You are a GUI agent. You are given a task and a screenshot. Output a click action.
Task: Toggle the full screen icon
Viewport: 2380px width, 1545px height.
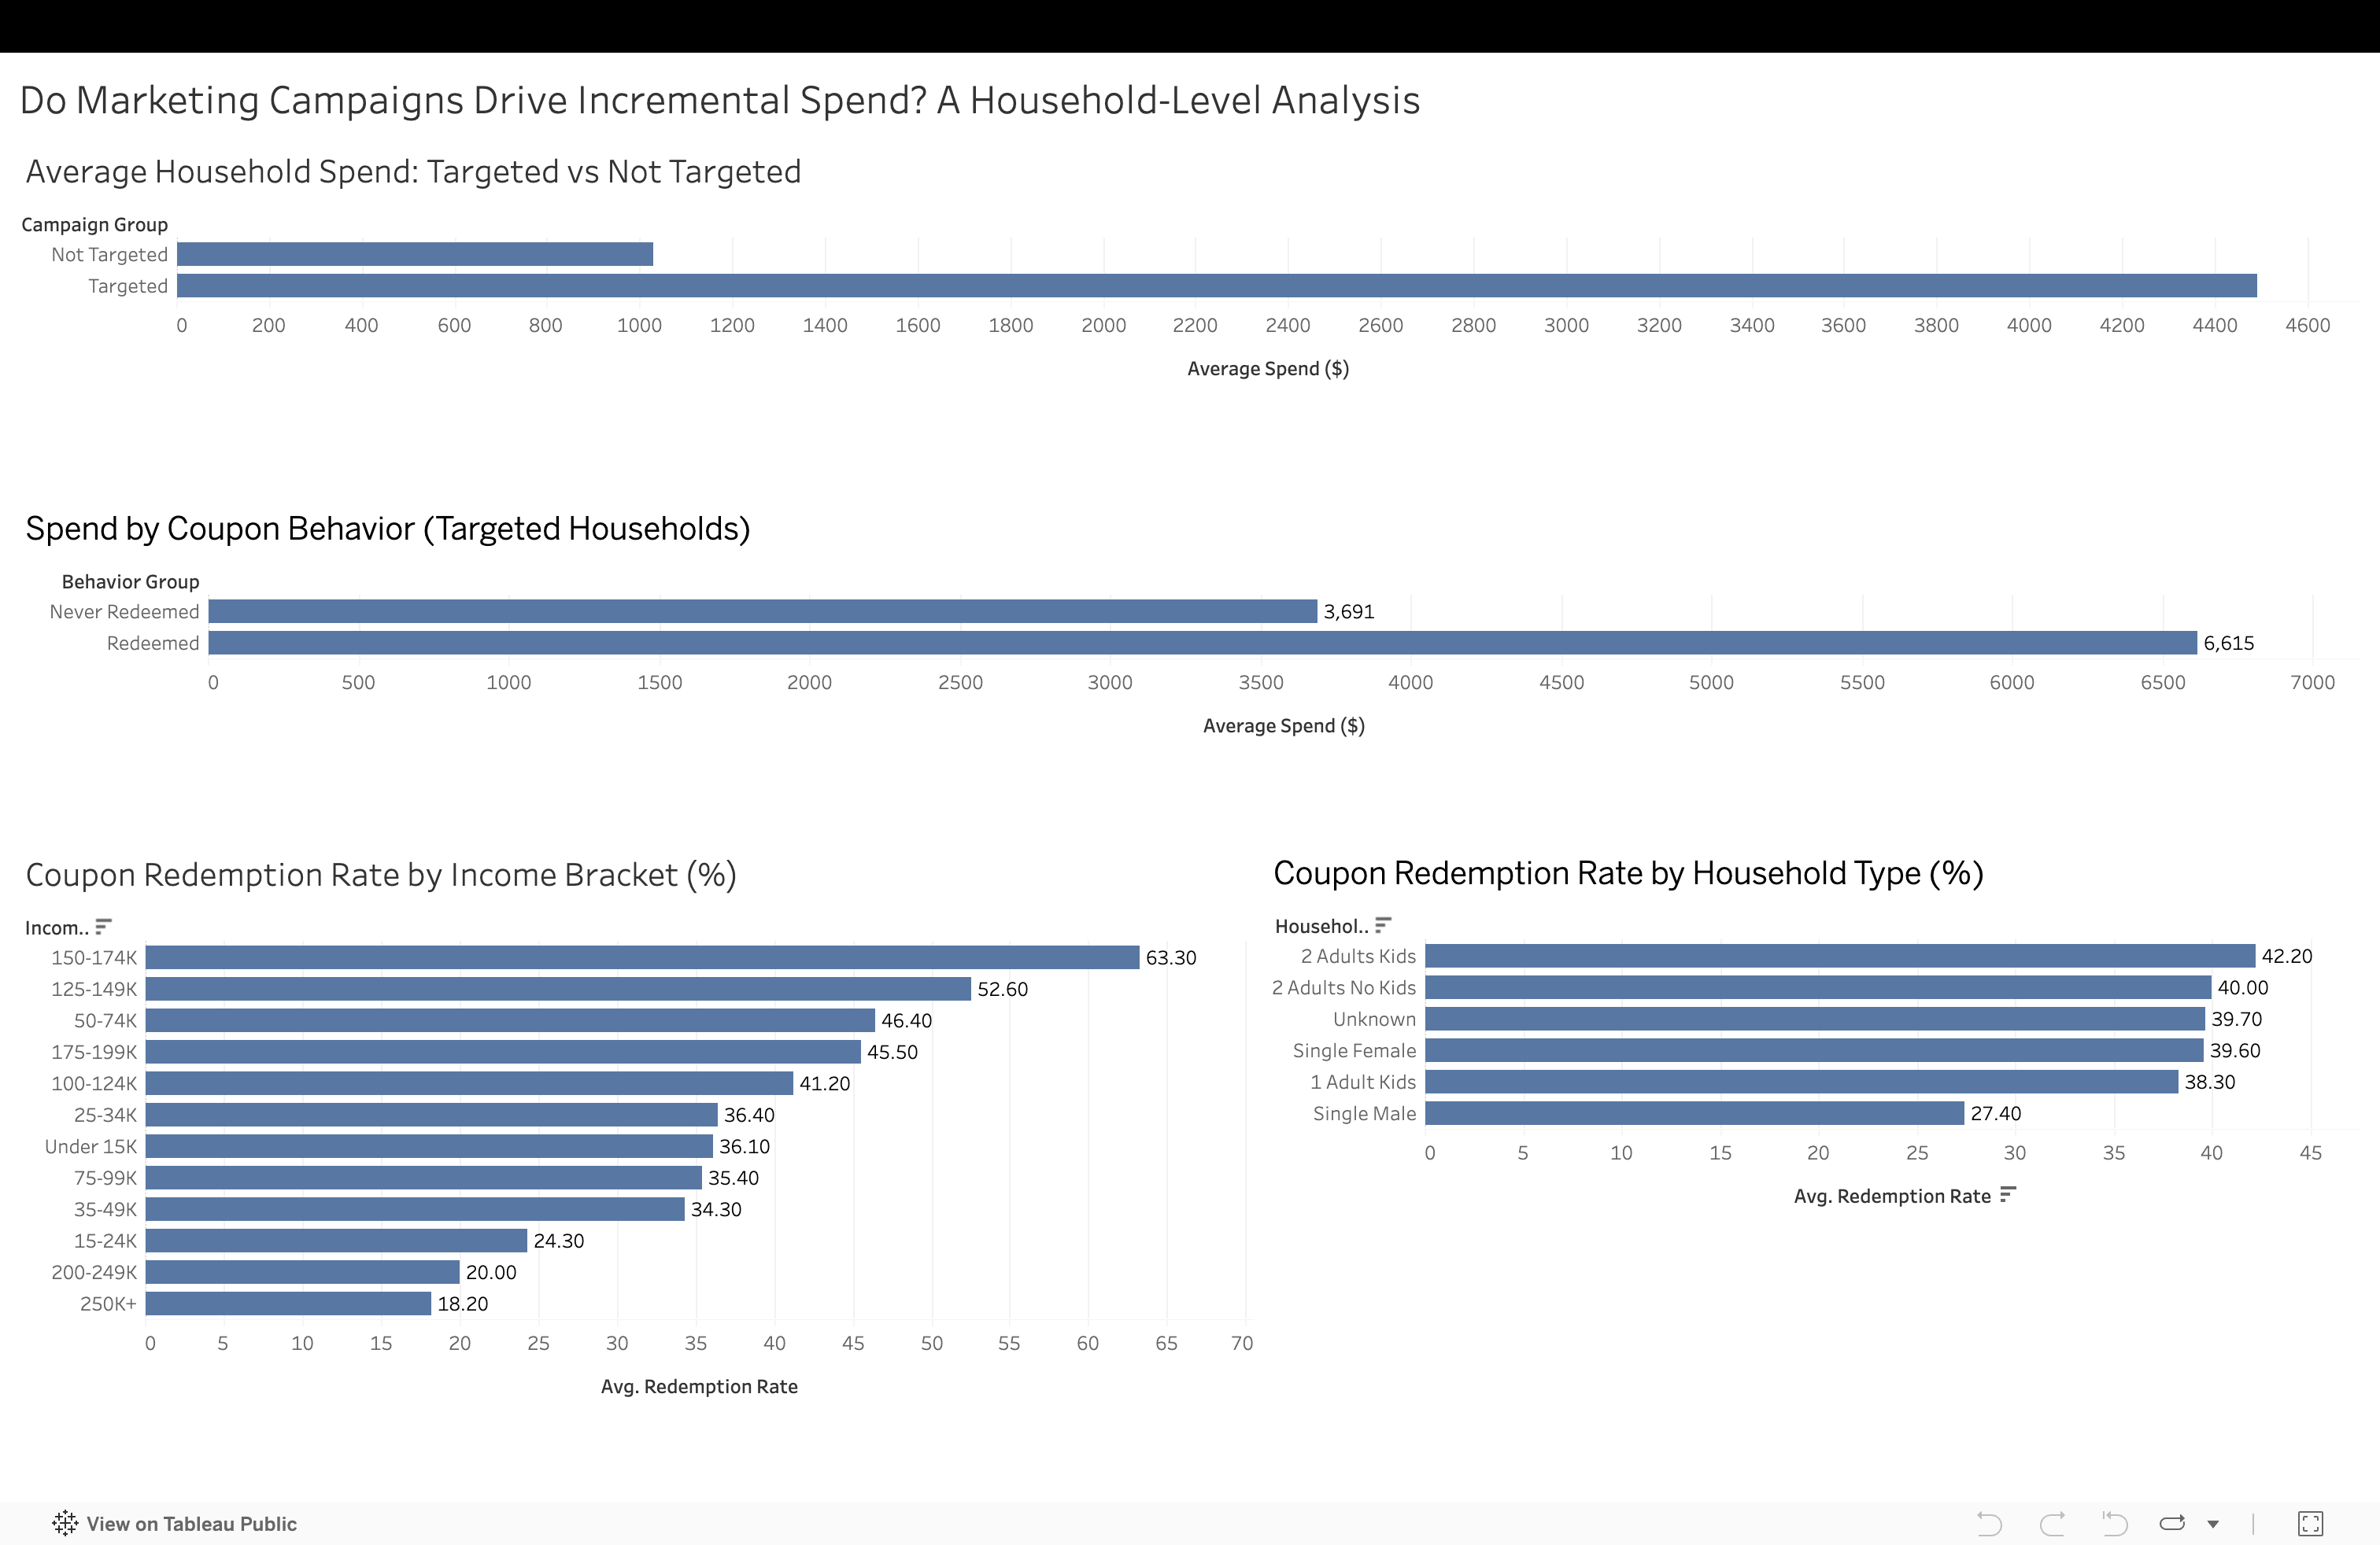(x=2310, y=1523)
